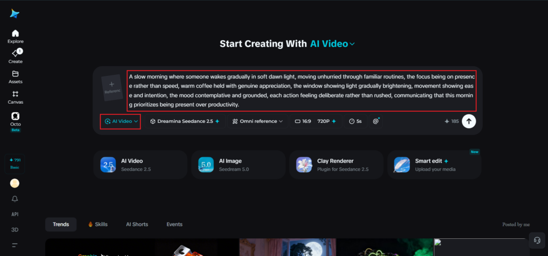Image resolution: width=548 pixels, height=256 pixels.
Task: Open the Canvas workspace
Action: [x=16, y=97]
